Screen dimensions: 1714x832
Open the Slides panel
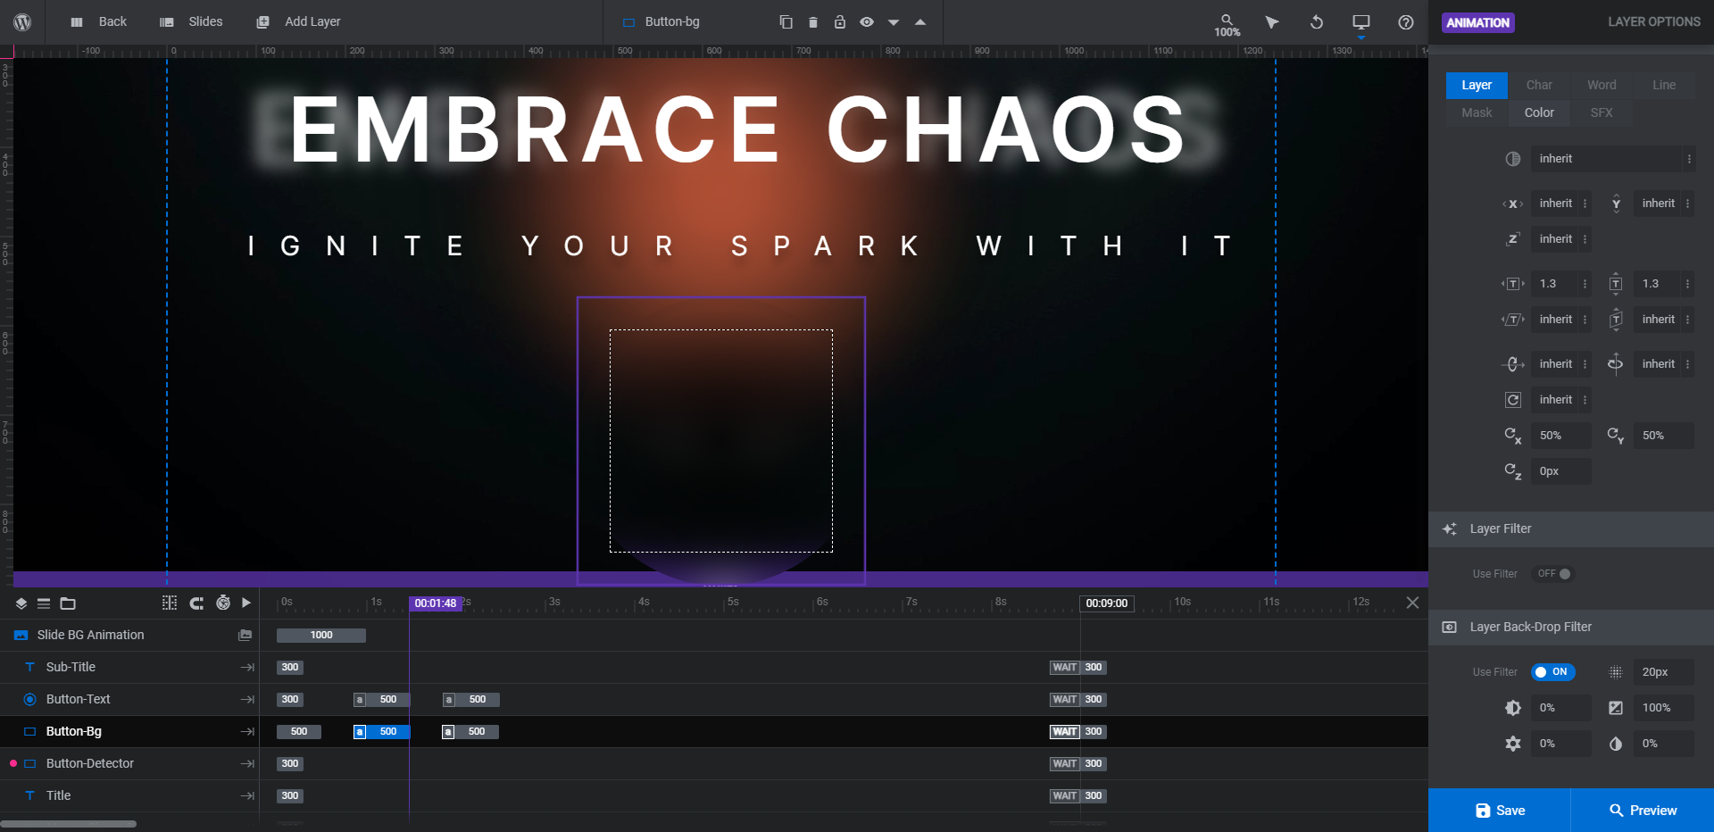point(191,21)
